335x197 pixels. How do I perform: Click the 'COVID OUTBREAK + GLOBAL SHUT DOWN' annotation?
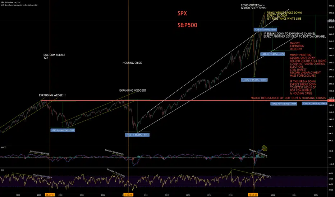(254, 7)
